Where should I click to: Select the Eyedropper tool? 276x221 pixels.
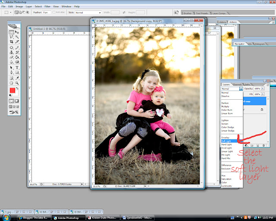click(x=17, y=78)
